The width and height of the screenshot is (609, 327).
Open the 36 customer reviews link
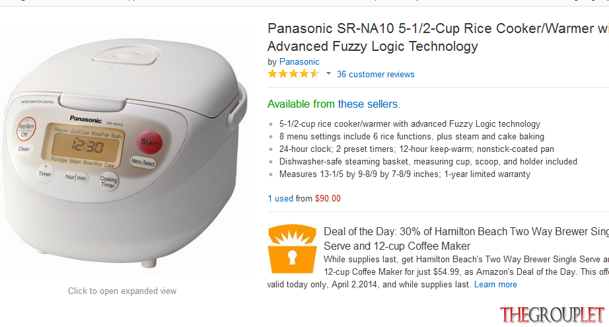376,74
